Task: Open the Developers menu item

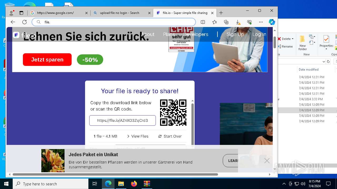Action: pyautogui.click(x=196, y=34)
